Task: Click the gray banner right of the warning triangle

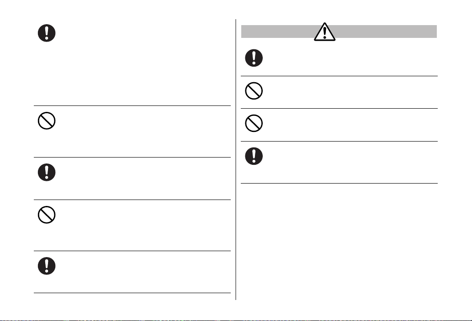Action: tap(385, 32)
